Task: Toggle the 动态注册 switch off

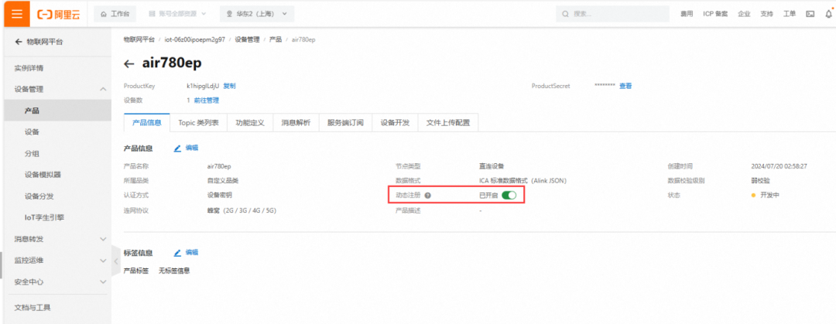Action: [x=509, y=195]
